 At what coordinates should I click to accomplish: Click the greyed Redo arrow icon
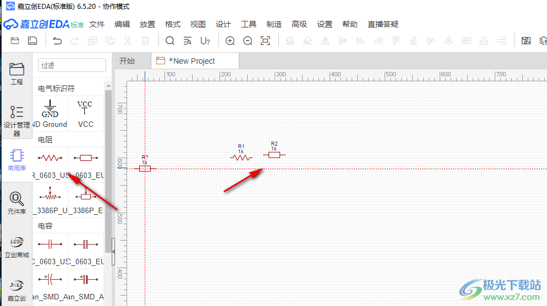point(75,41)
